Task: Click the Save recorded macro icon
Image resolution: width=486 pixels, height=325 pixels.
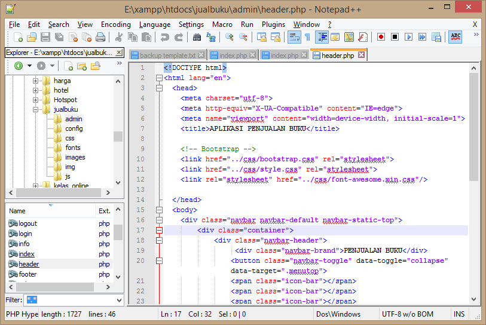Action: [x=436, y=37]
